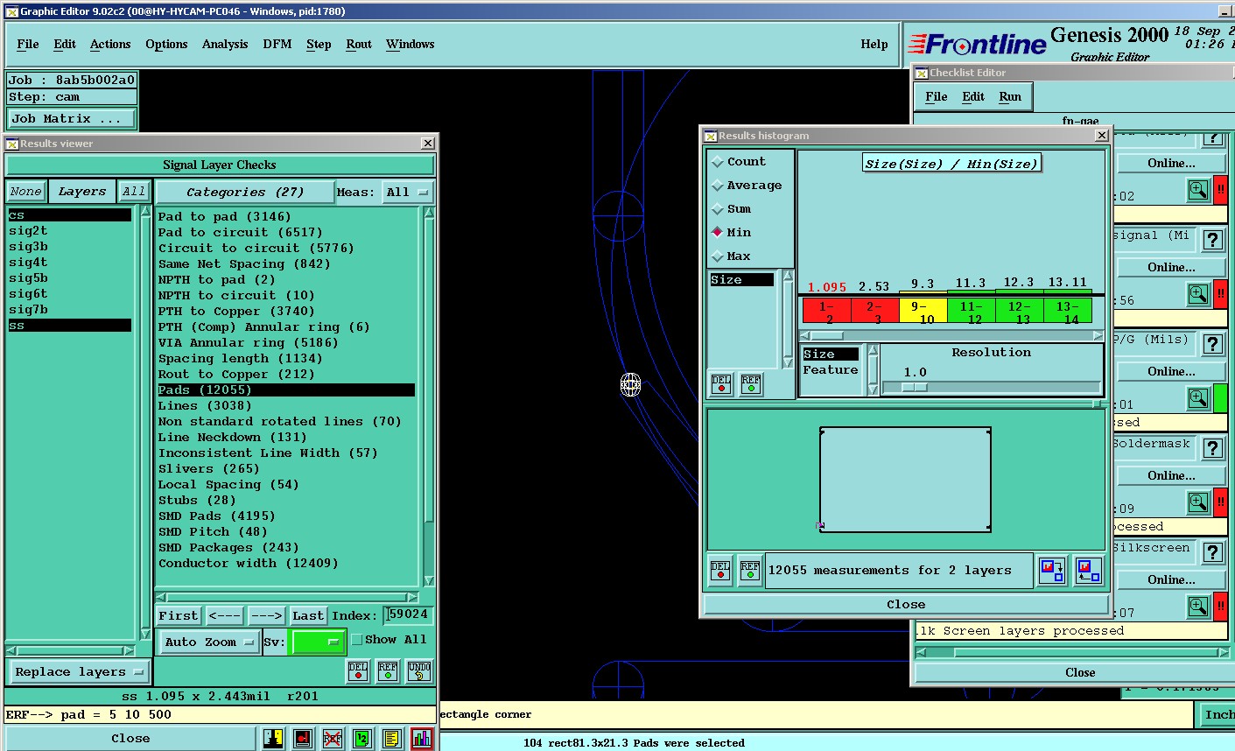Image resolution: width=1235 pixels, height=751 pixels.
Task: Select the Count radio button
Action: pos(718,162)
